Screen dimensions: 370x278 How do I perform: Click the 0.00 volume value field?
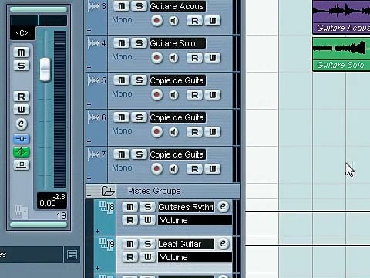pos(48,203)
